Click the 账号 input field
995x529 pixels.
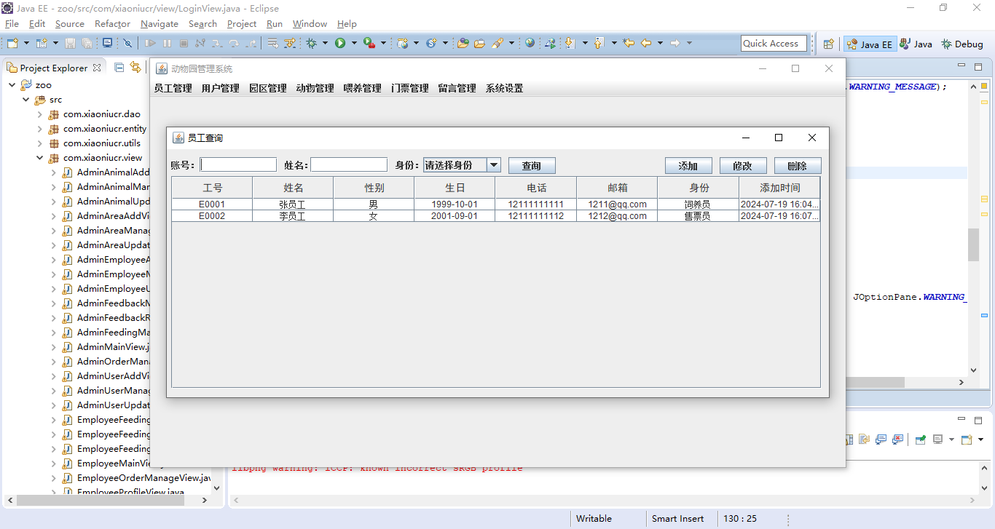[238, 165]
